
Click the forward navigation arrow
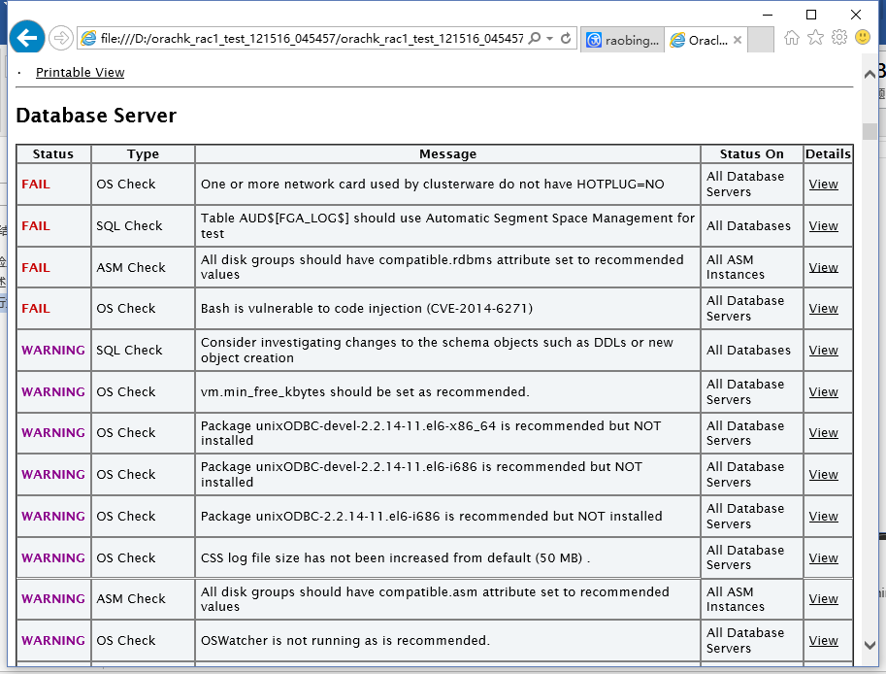60,38
